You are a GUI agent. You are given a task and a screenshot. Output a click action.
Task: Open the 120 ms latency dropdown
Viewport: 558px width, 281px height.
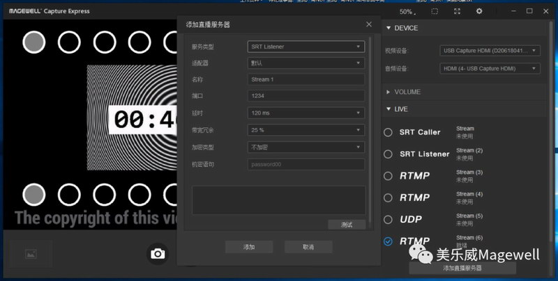[306, 113]
